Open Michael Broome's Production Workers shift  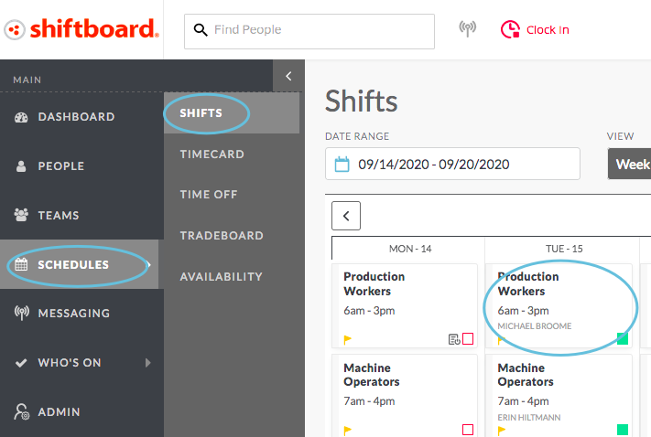point(559,305)
